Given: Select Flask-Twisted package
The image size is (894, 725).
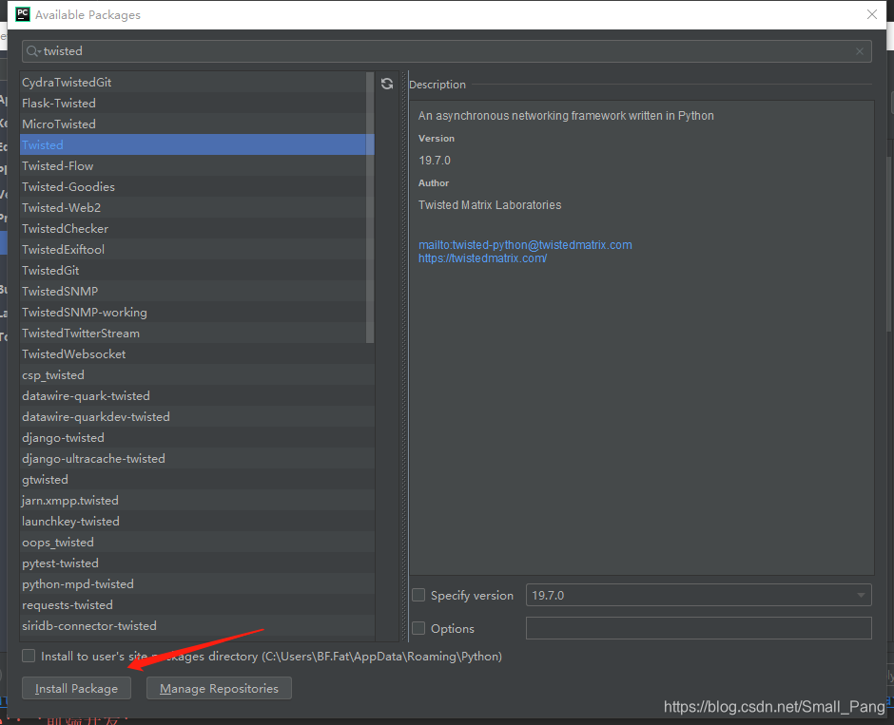Looking at the screenshot, I should (x=197, y=103).
